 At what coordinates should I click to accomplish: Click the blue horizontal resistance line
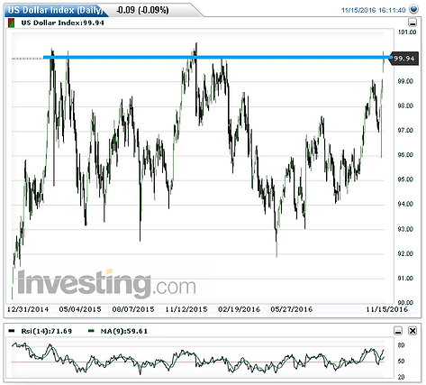coord(218,57)
